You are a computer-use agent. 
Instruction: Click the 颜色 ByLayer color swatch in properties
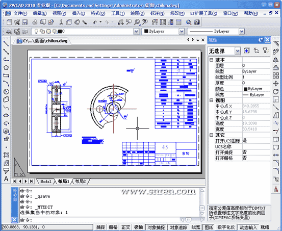pos(245,89)
